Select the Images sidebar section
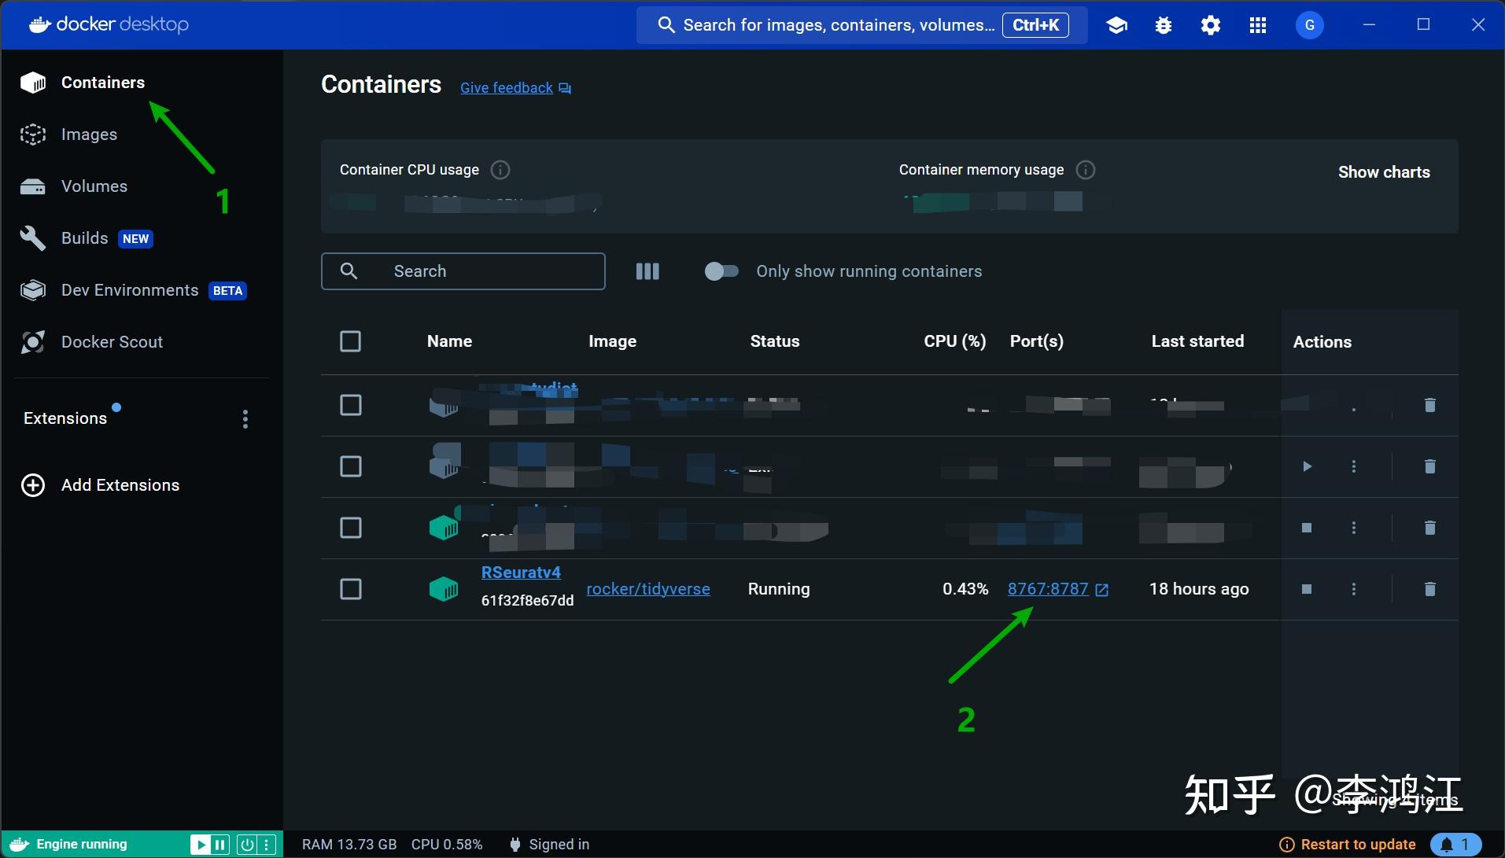The height and width of the screenshot is (858, 1505). pos(88,134)
